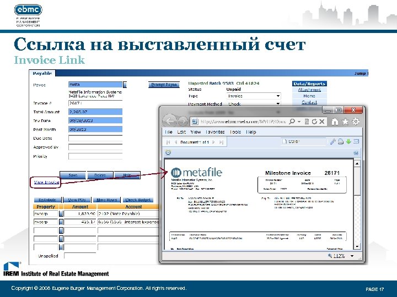
Task: Open the View Invoice link
Action: click(46, 182)
